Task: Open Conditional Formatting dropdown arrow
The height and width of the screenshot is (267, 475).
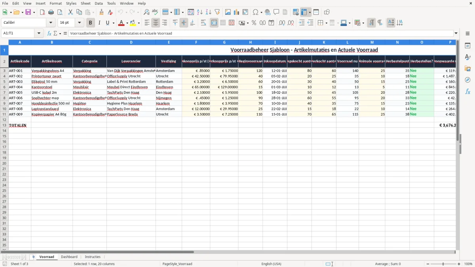Action: 363,23
